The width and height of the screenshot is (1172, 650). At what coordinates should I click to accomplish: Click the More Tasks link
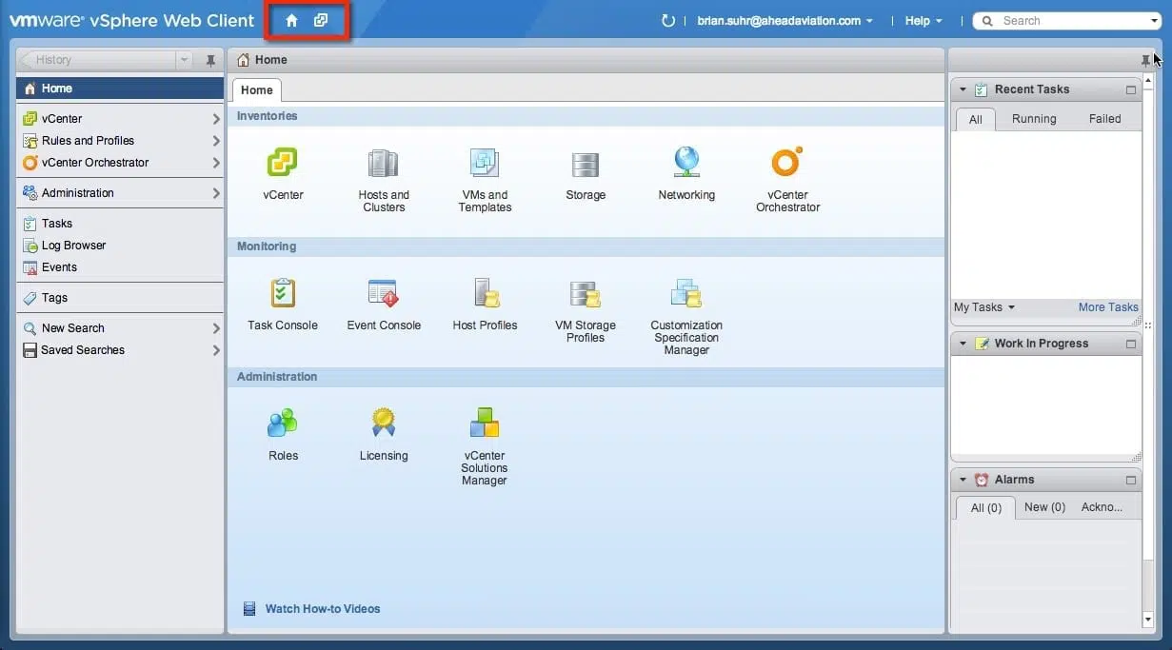[x=1108, y=307]
